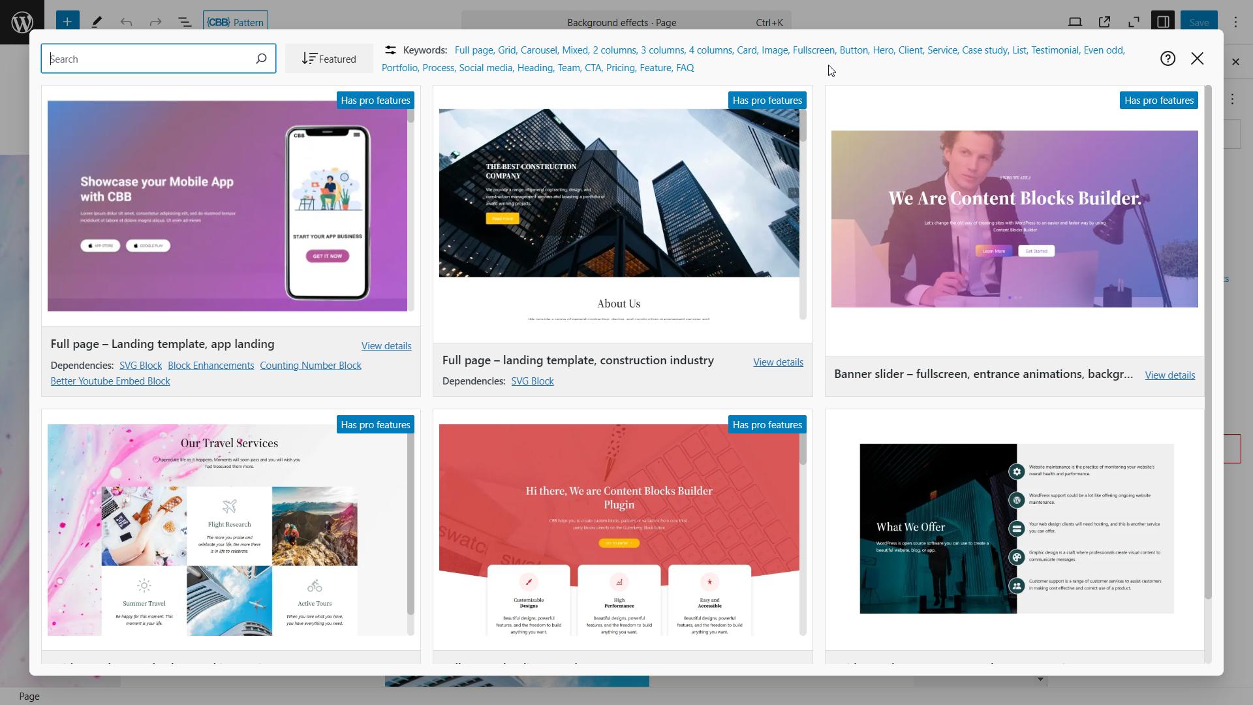Click Save button in toolbar
The image size is (1253, 705).
(x=1199, y=22)
